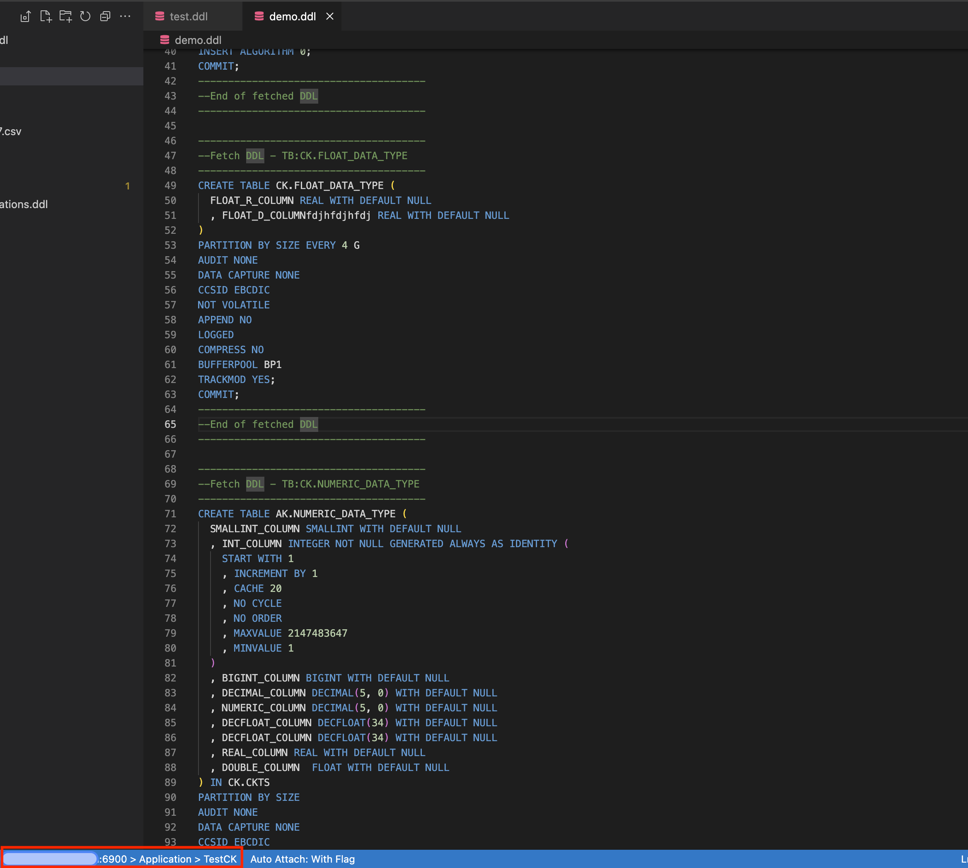Switch to the test.ddl tab

(x=189, y=17)
